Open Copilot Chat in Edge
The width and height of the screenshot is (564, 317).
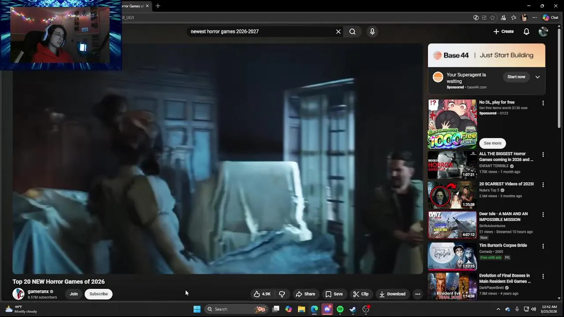coord(551,18)
